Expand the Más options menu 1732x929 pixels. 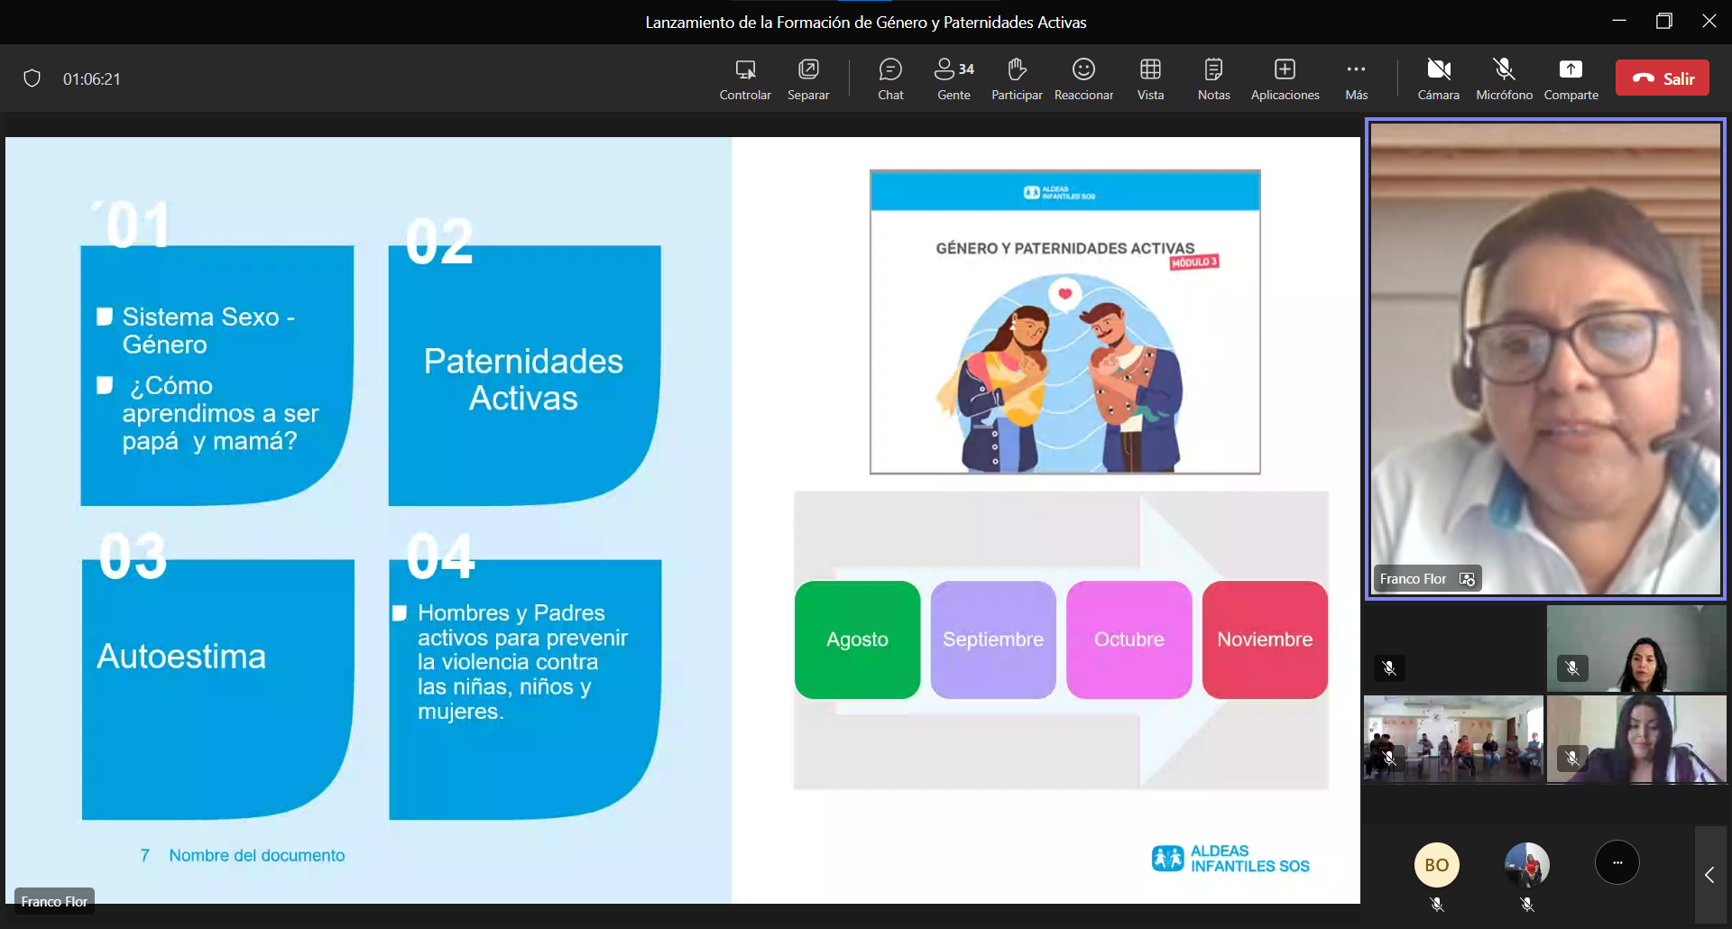[1356, 78]
